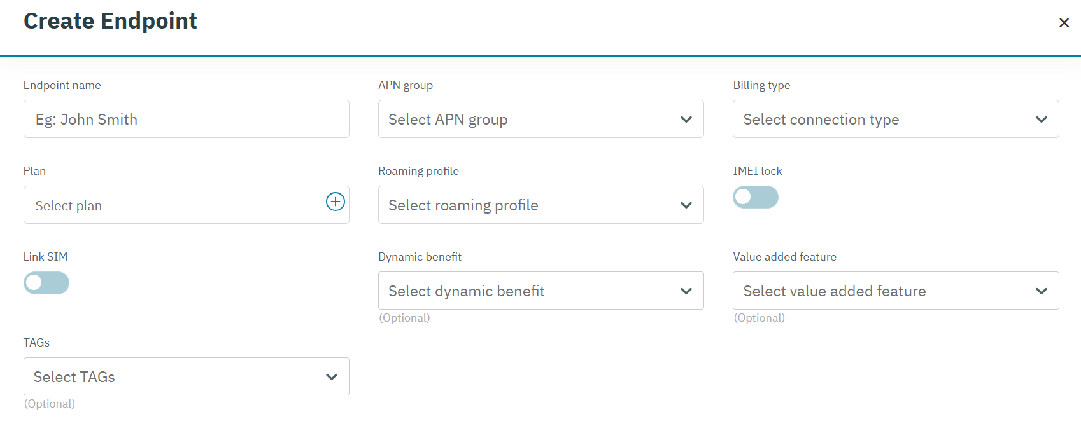Click chevron arrow of TAGs field
The width and height of the screenshot is (1081, 426).
[x=331, y=377]
